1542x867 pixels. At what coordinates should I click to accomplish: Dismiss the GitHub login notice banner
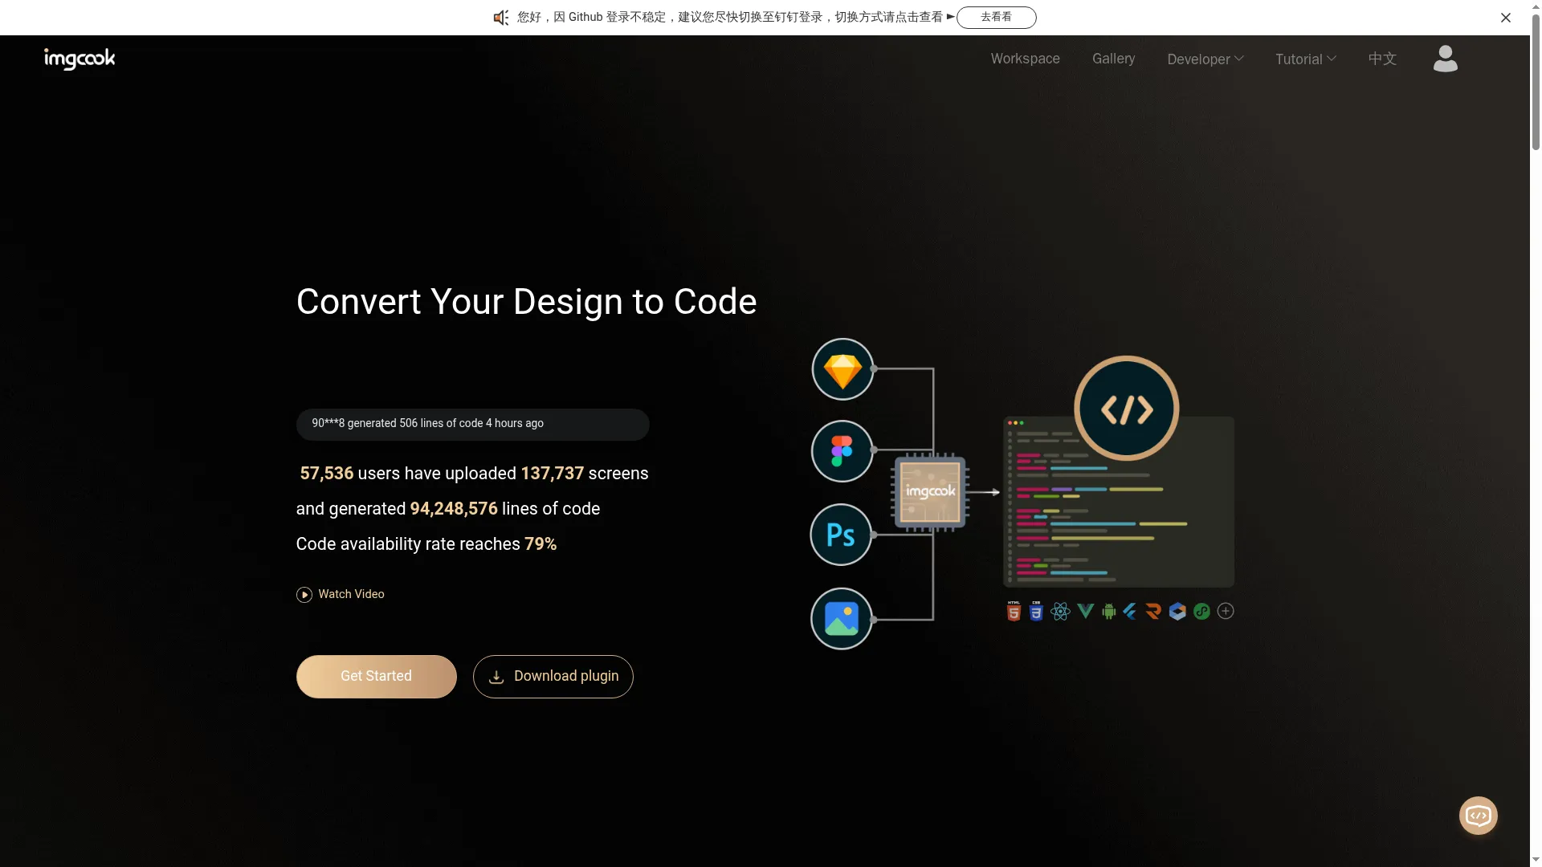[x=1506, y=18]
